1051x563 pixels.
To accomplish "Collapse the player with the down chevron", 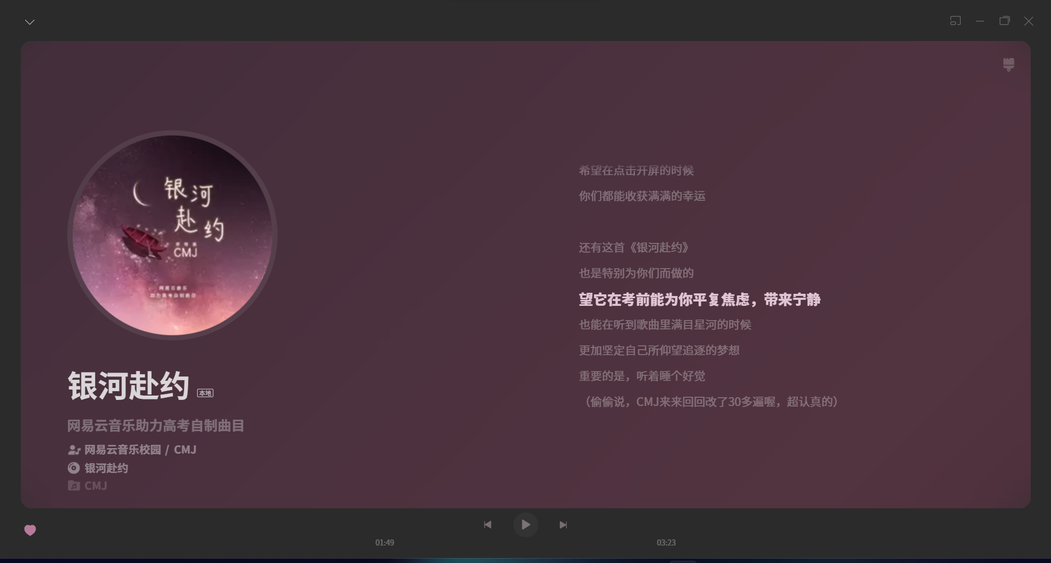I will click(30, 21).
